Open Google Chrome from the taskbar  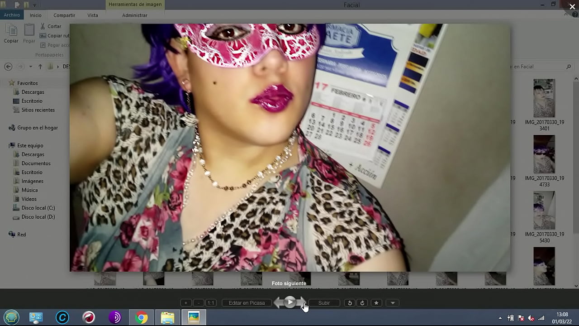coord(142,318)
